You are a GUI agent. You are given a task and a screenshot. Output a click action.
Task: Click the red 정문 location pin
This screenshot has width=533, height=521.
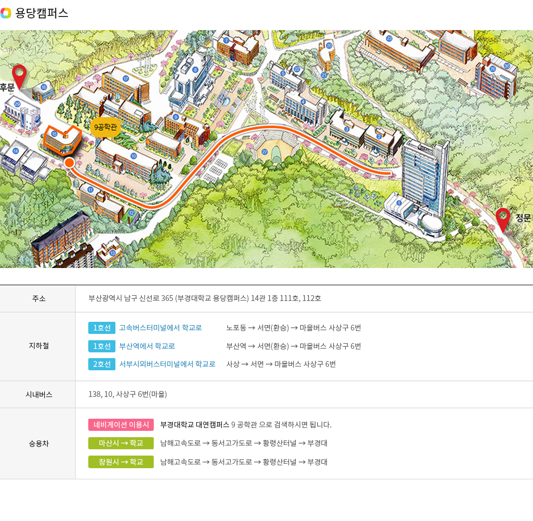[503, 219]
